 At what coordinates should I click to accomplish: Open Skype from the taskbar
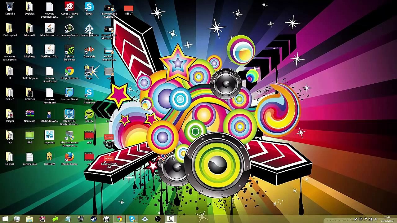[132, 219]
